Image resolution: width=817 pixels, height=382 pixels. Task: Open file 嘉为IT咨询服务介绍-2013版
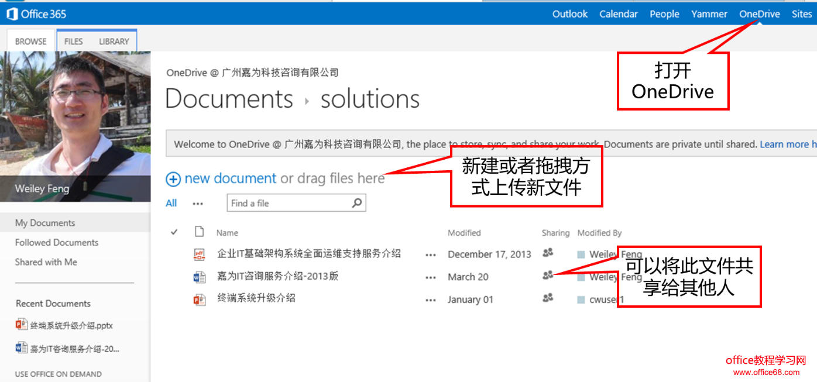point(278,276)
